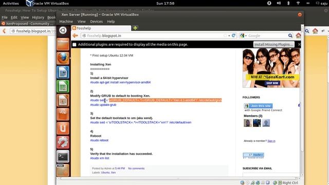Screen dimensions: 329x185
Task: Open the Xen label link
Action: click(113, 173)
